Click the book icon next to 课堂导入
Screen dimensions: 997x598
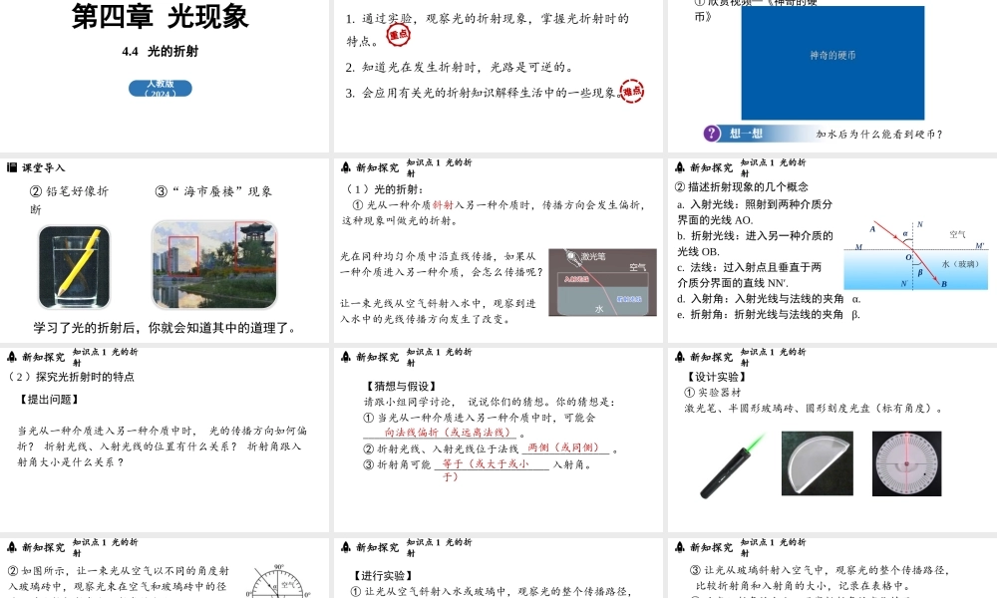click(11, 167)
